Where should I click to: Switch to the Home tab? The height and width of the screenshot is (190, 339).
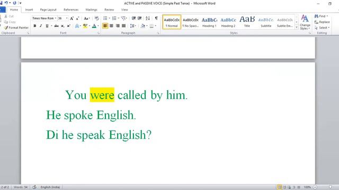click(x=14, y=9)
